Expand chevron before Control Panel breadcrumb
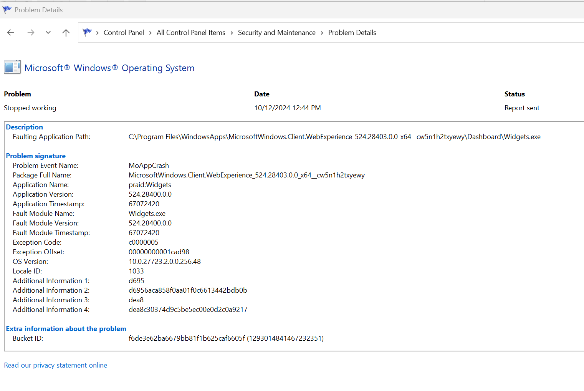Image resolution: width=584 pixels, height=391 pixels. point(98,33)
